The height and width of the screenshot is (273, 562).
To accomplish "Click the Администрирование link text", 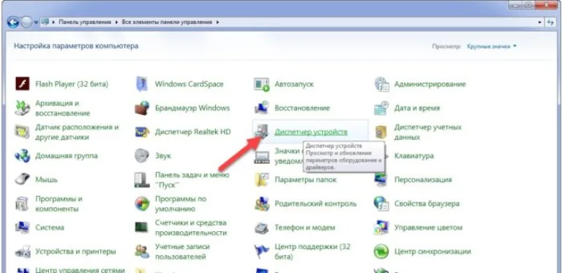I will click(430, 84).
